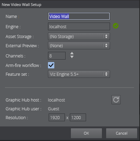Decrease Channels with the down arrow

[72, 57]
